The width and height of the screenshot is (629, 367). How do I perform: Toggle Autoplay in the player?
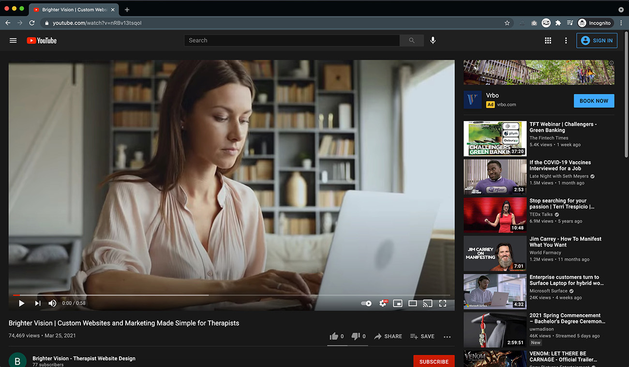[x=366, y=303]
